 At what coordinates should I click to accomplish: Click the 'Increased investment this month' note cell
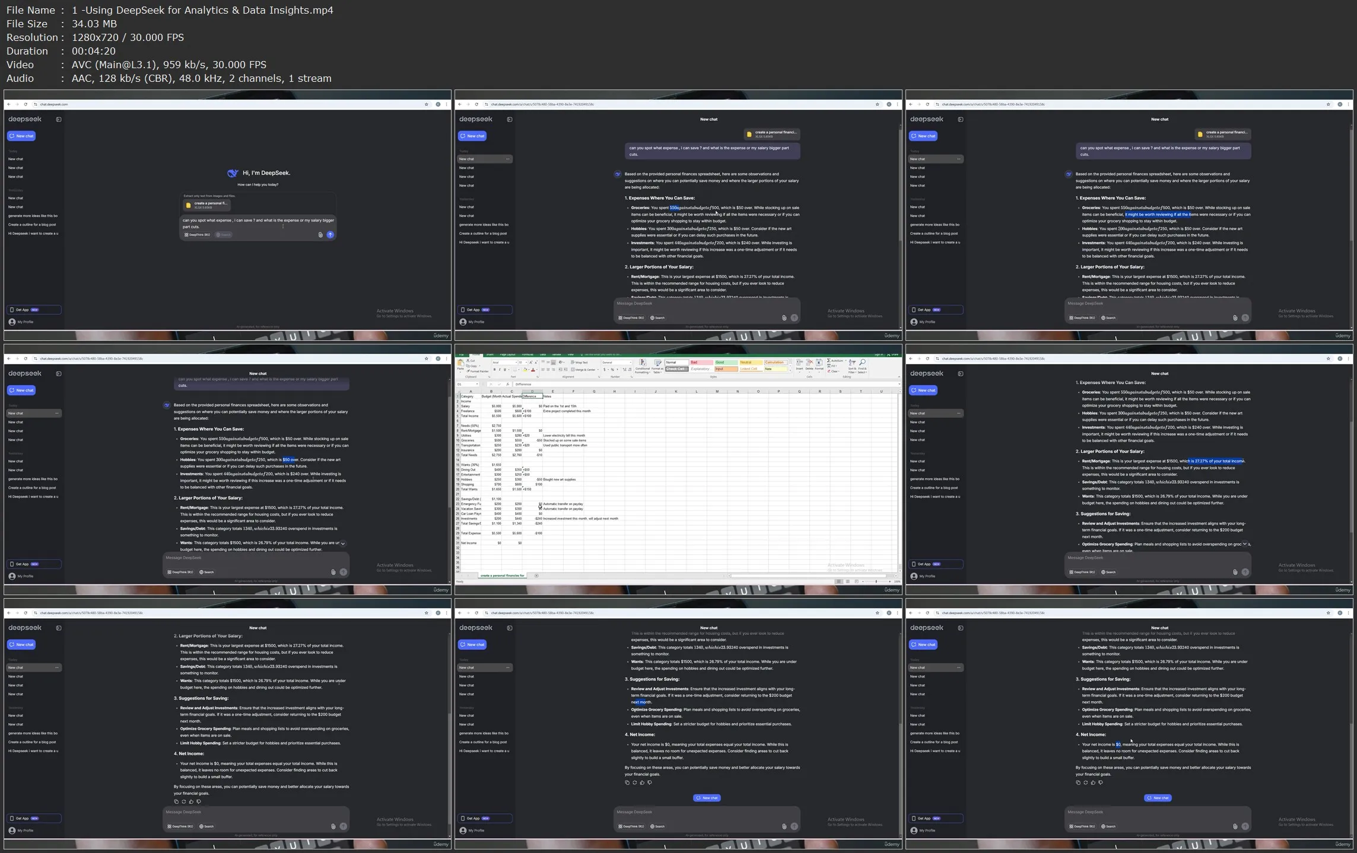pyautogui.click(x=580, y=519)
